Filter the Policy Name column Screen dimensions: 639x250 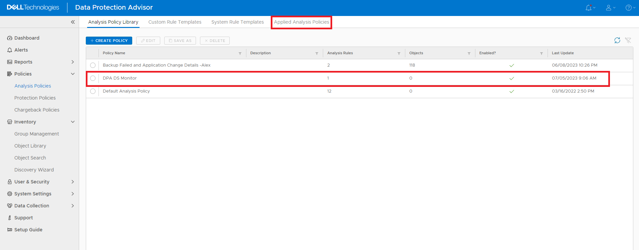pyautogui.click(x=240, y=53)
